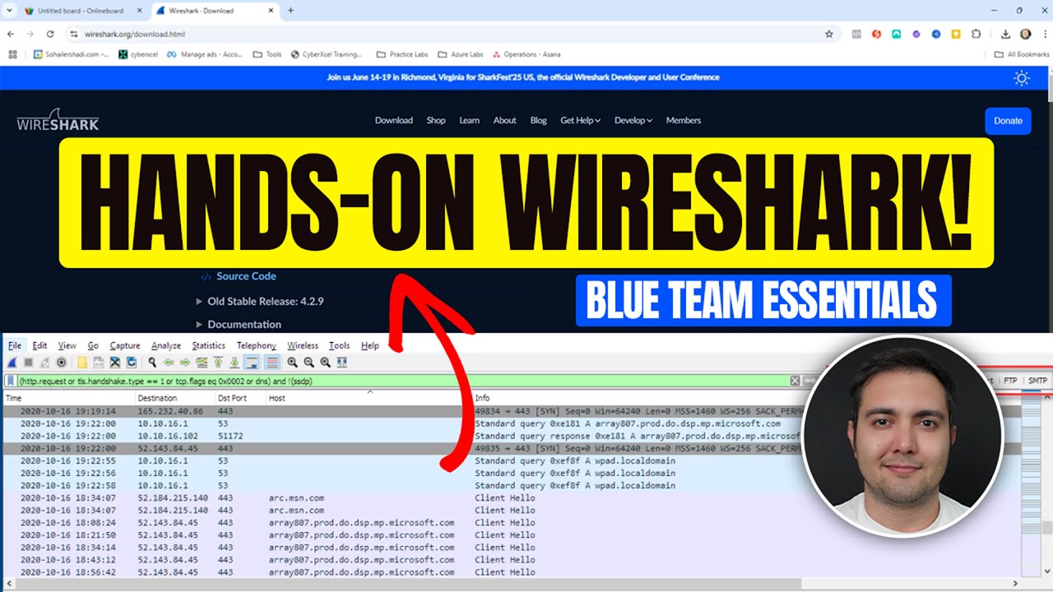Image resolution: width=1053 pixels, height=592 pixels.
Task: Open the Wireless menu
Action: pyautogui.click(x=303, y=345)
